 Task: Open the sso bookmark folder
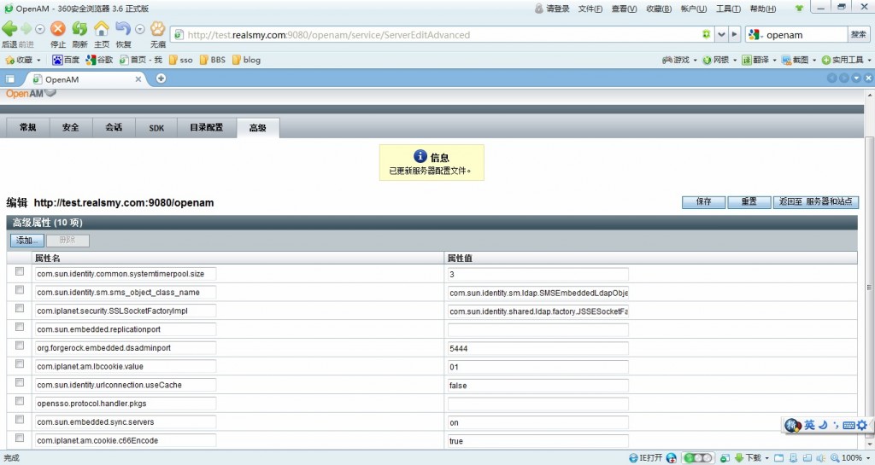[181, 60]
